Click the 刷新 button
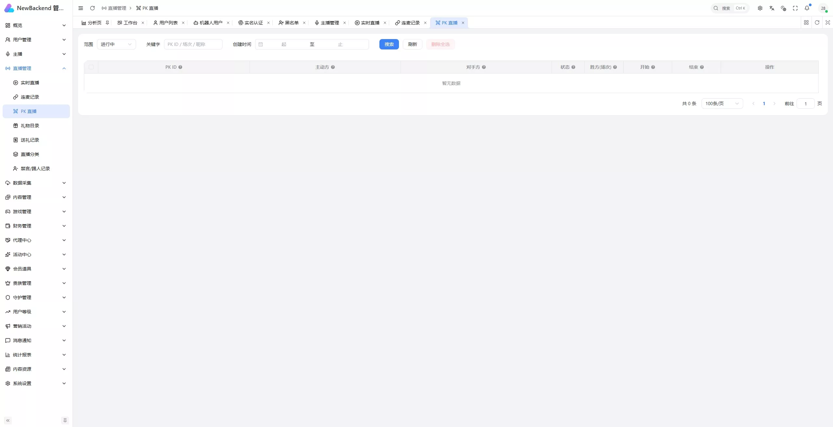 pyautogui.click(x=413, y=44)
